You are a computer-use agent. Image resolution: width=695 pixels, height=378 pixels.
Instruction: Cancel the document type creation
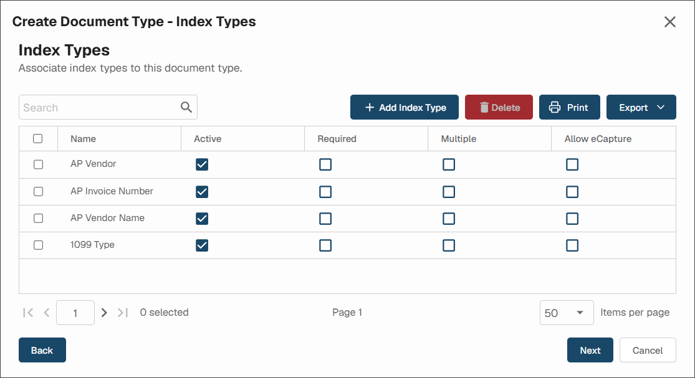(x=648, y=350)
